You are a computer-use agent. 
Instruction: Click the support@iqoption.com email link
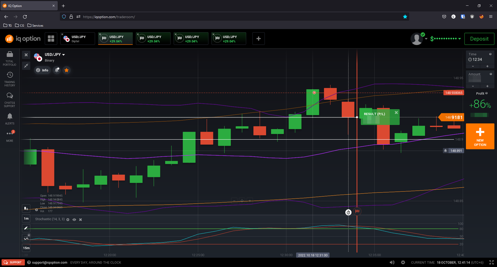click(x=50, y=262)
